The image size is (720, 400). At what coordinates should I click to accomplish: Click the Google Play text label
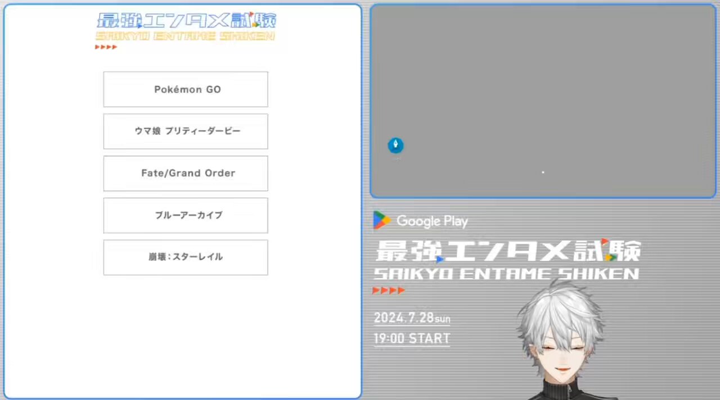(432, 221)
